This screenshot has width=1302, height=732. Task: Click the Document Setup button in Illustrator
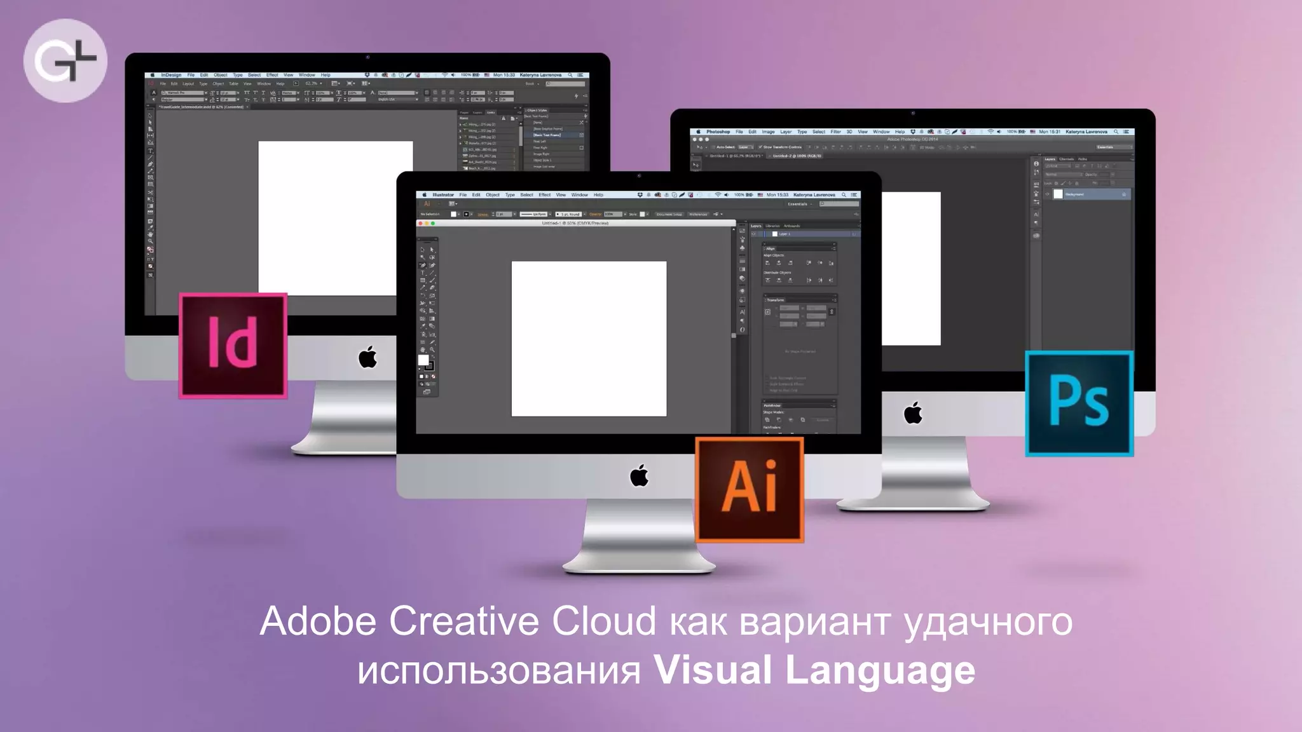pyautogui.click(x=669, y=214)
